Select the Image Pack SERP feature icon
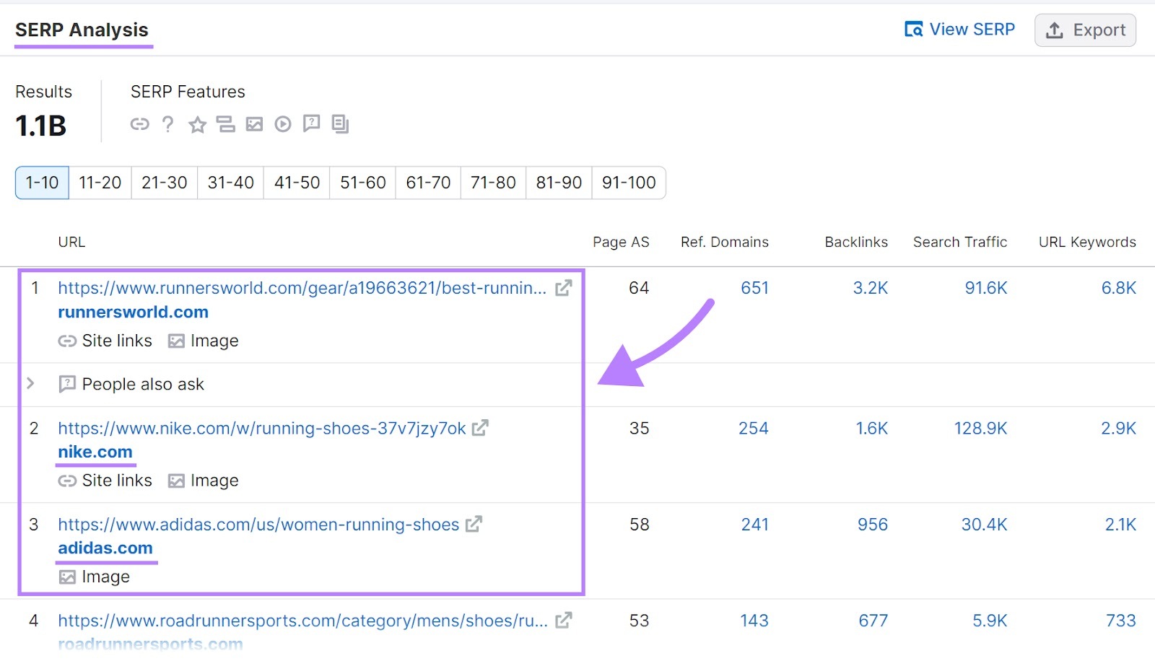1155x661 pixels. coord(254,124)
